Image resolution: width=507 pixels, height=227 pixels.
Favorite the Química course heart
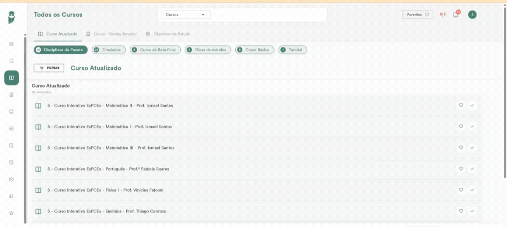pyautogui.click(x=461, y=211)
